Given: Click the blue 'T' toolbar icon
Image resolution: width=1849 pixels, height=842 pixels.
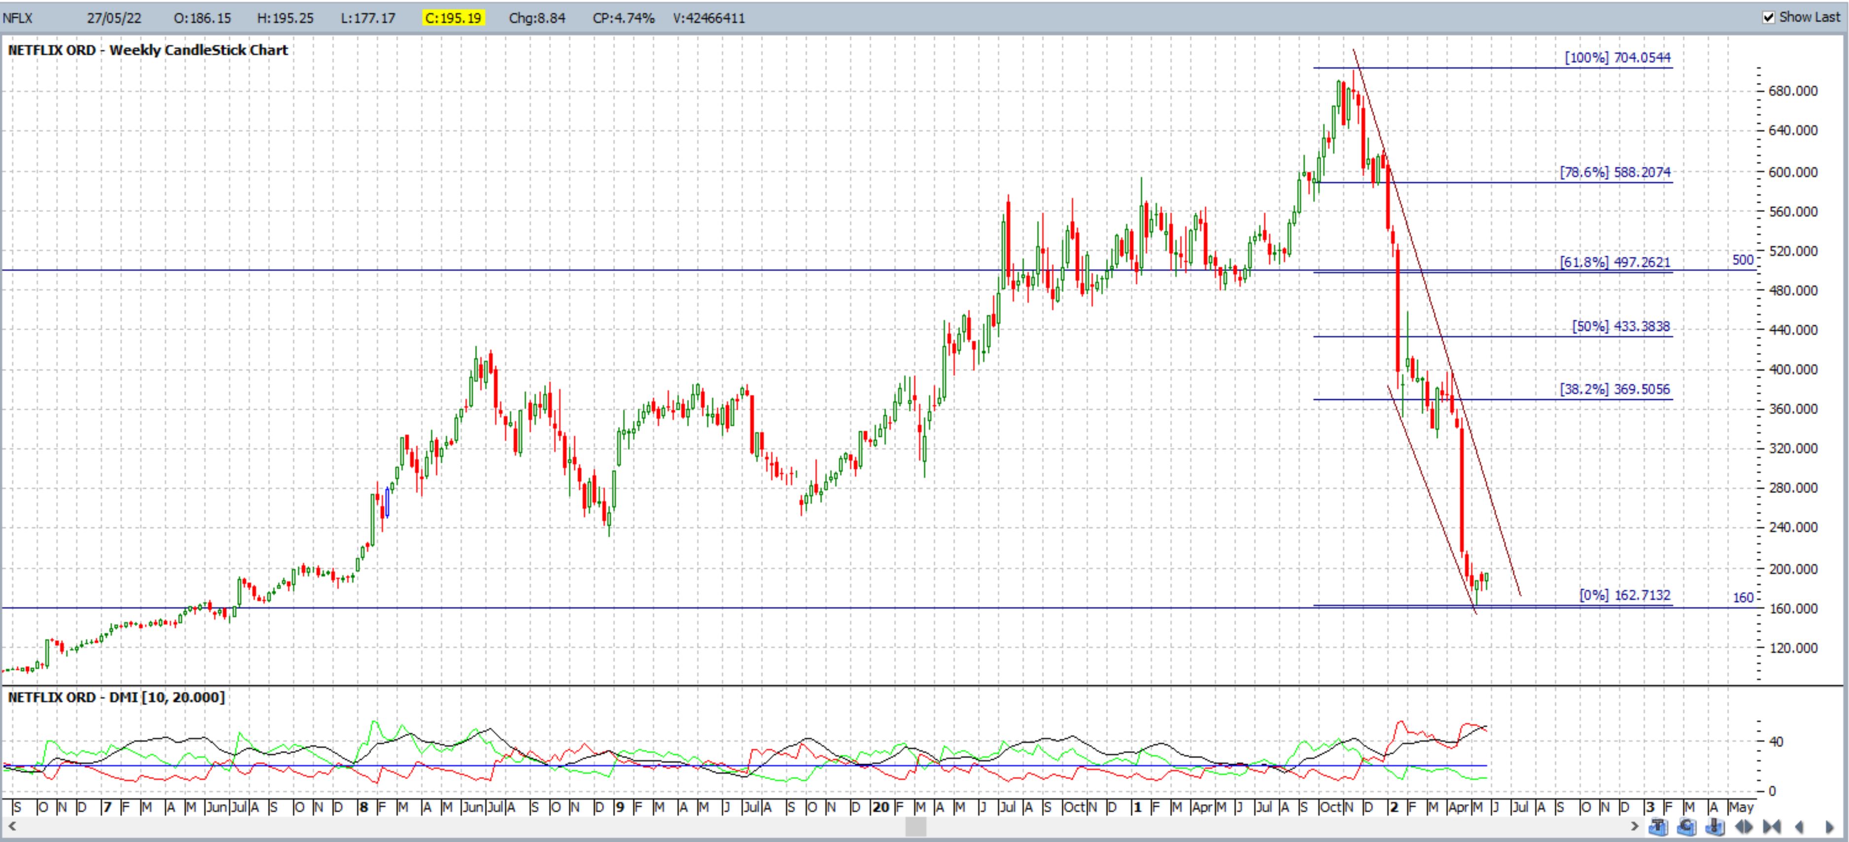Looking at the screenshot, I should click(x=1658, y=827).
